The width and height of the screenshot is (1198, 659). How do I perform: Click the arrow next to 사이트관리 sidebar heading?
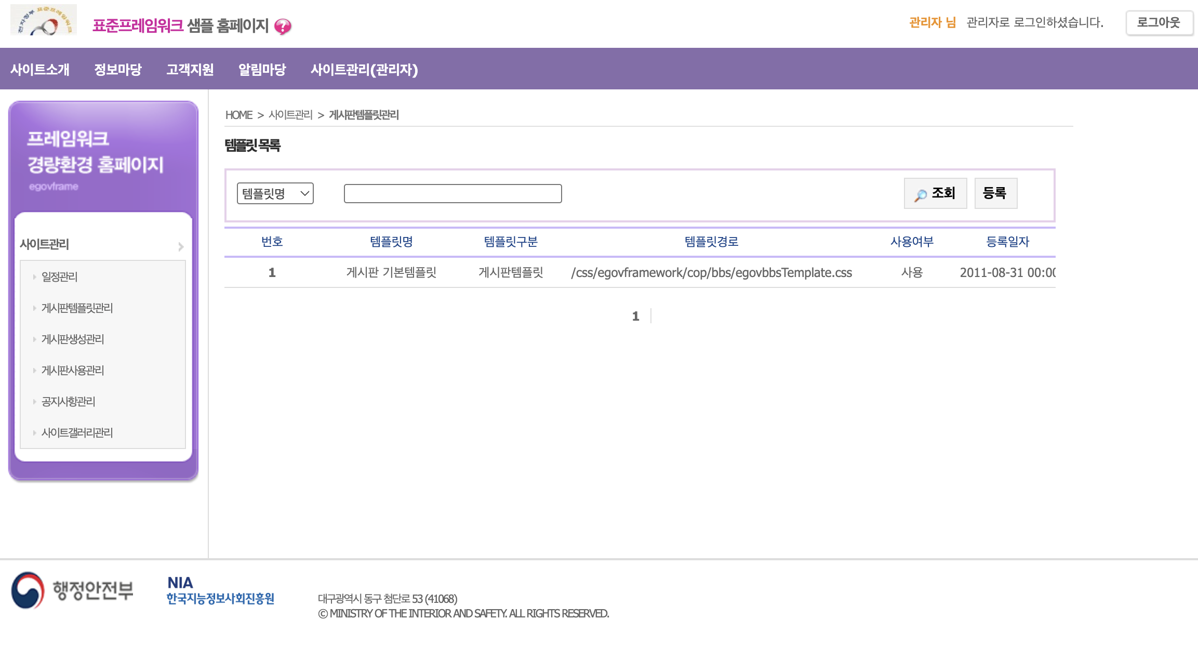[x=181, y=246]
